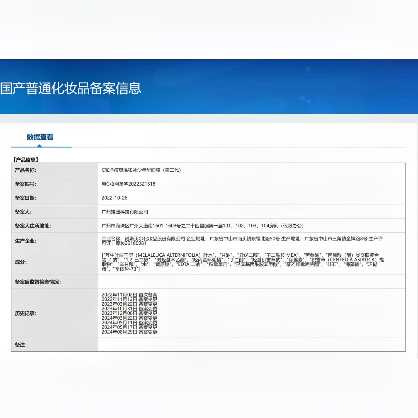Select the 产品名称 row label
The width and height of the screenshot is (418, 418).
(27, 170)
